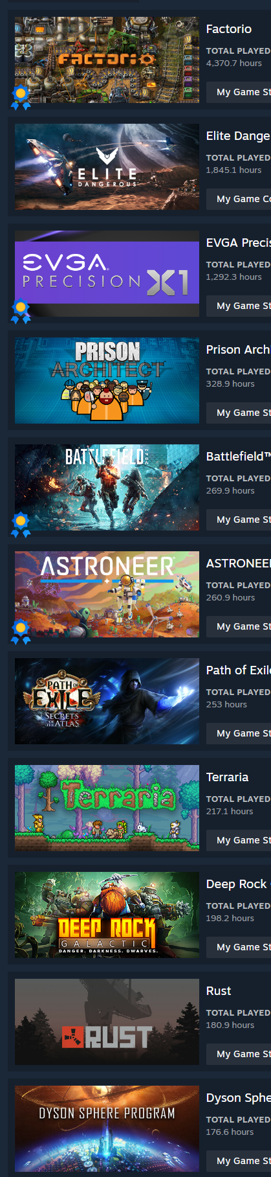Image resolution: width=271 pixels, height=1177 pixels.
Task: Open the My Game Stats dropdown under Rust
Action: pyautogui.click(x=239, y=1054)
